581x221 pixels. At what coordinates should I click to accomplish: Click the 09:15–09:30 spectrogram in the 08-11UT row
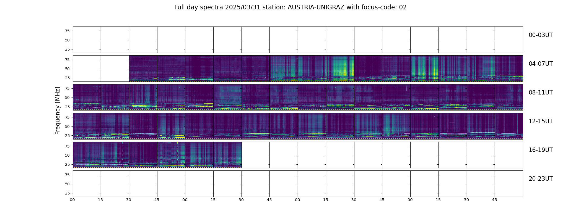227,97
